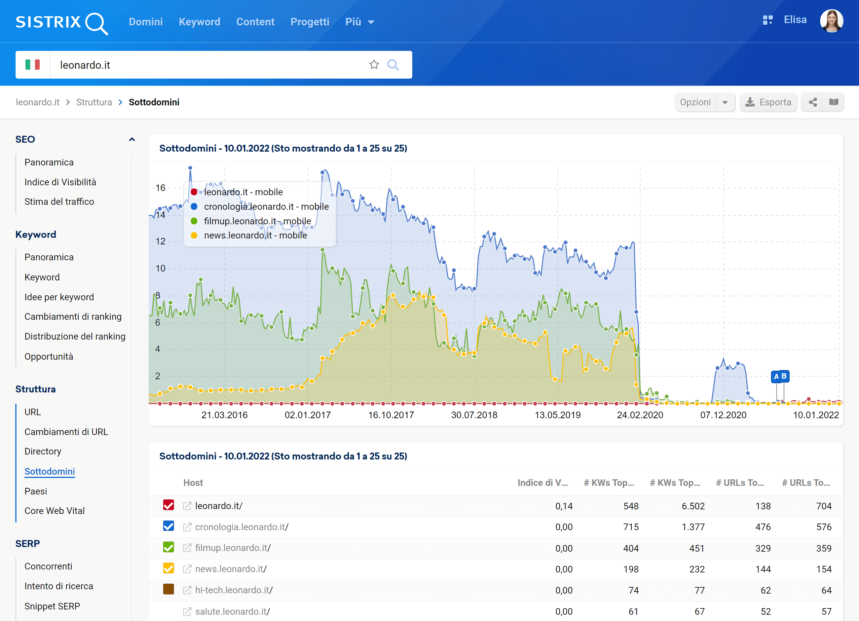Image resolution: width=859 pixels, height=621 pixels.
Task: Uncheck the filmup.leonardo.it/ green checkbox
Action: (168, 548)
